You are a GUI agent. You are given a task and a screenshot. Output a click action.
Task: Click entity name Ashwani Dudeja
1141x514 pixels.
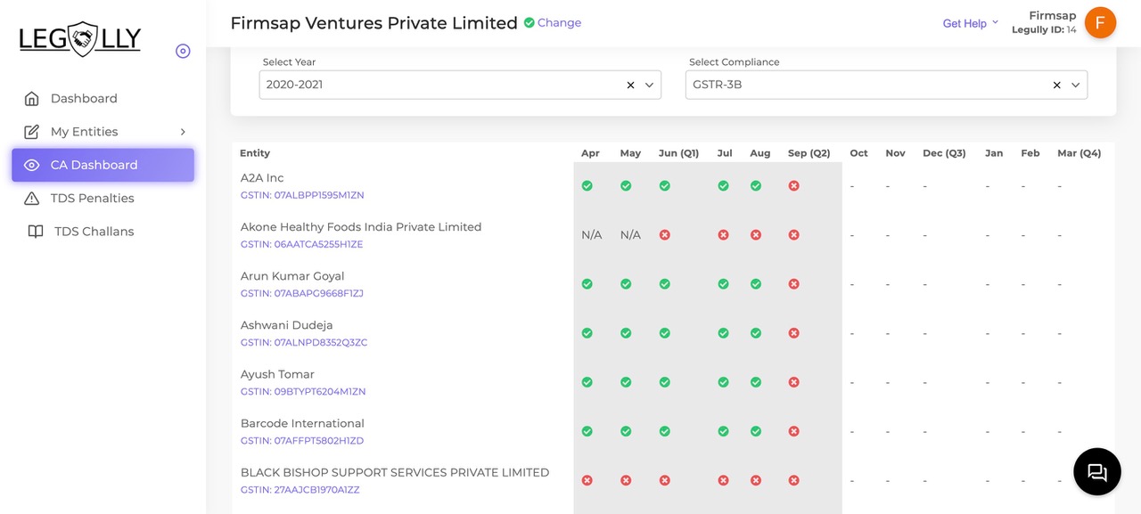(287, 325)
